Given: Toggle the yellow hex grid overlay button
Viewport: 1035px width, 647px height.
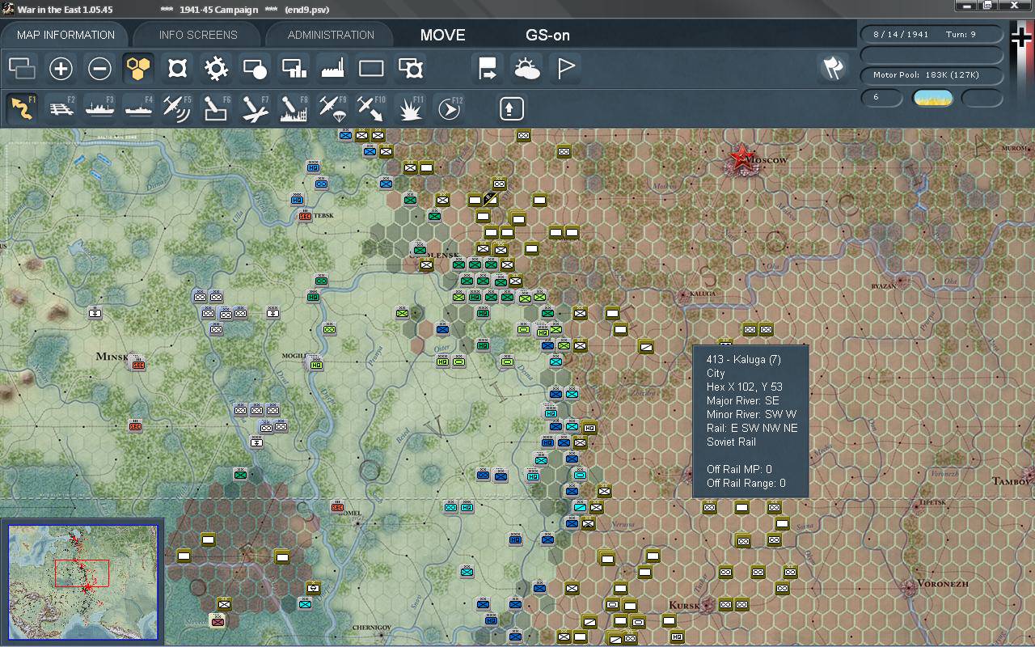Looking at the screenshot, I should click(x=138, y=69).
